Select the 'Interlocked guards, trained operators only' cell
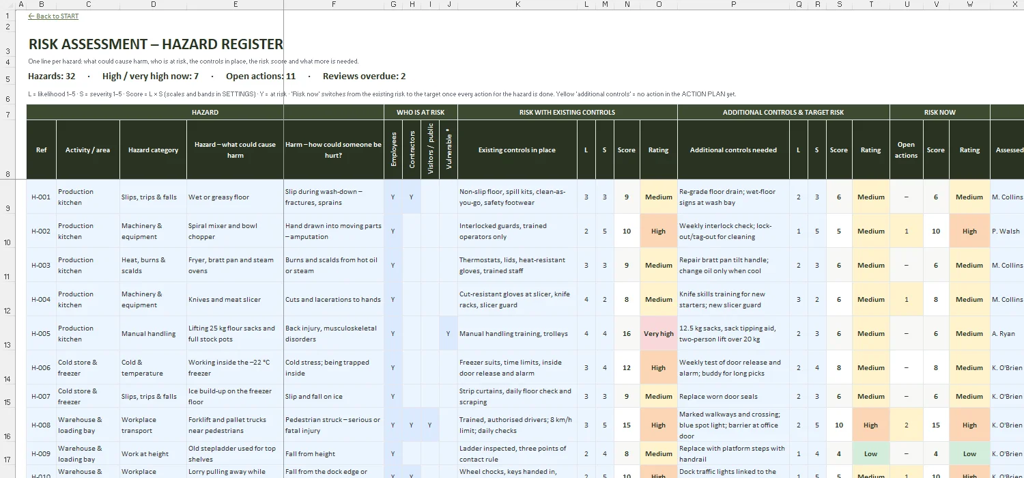Image resolution: width=1024 pixels, height=478 pixels. click(x=517, y=231)
